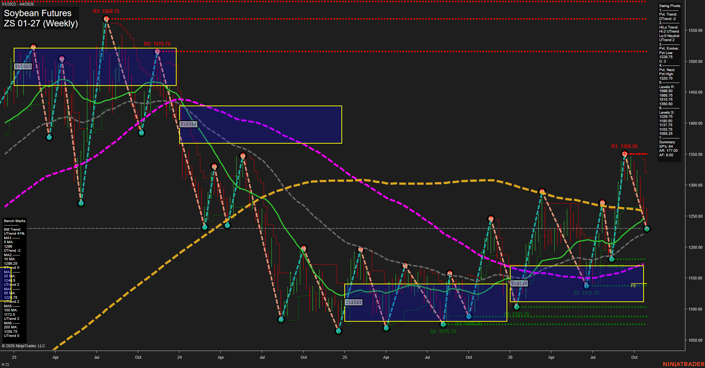The height and width of the screenshot is (368, 705).
Task: Click the '200 MA:' entry in Bench Marks
Action: pos(11,327)
